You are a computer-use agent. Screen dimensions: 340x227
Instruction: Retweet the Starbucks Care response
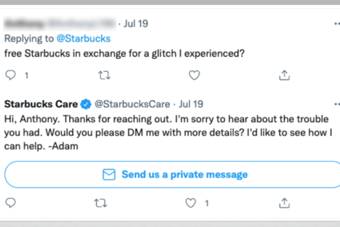101,203
